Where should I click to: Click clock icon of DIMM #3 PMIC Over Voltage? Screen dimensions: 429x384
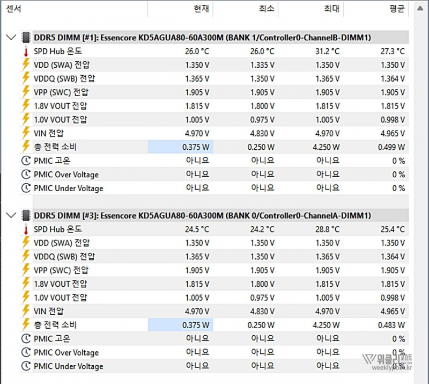tap(26, 352)
